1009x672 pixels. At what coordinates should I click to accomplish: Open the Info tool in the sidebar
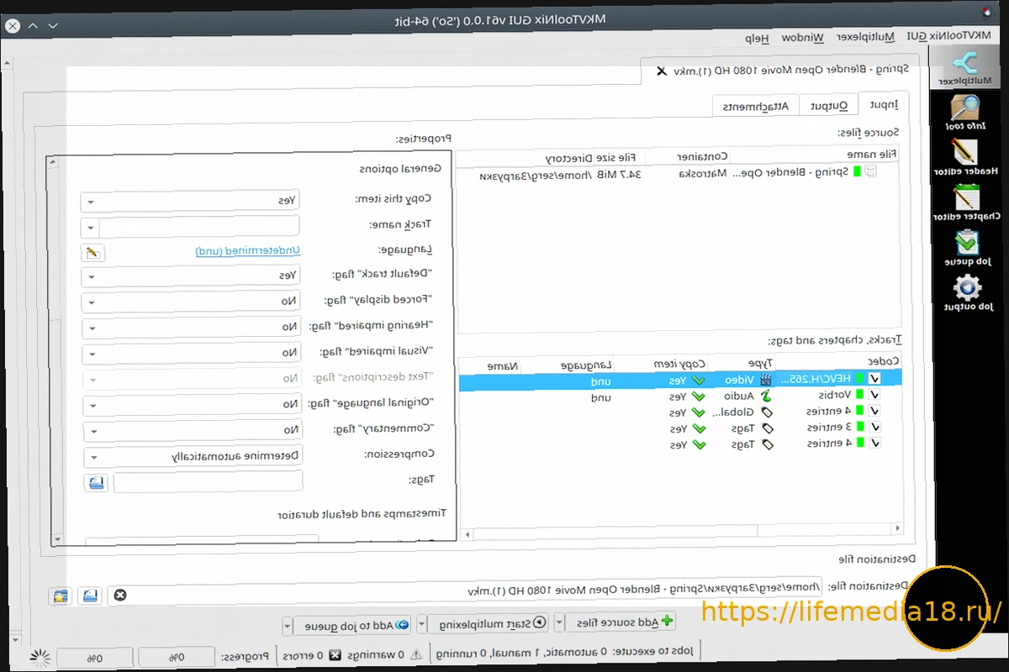[965, 113]
